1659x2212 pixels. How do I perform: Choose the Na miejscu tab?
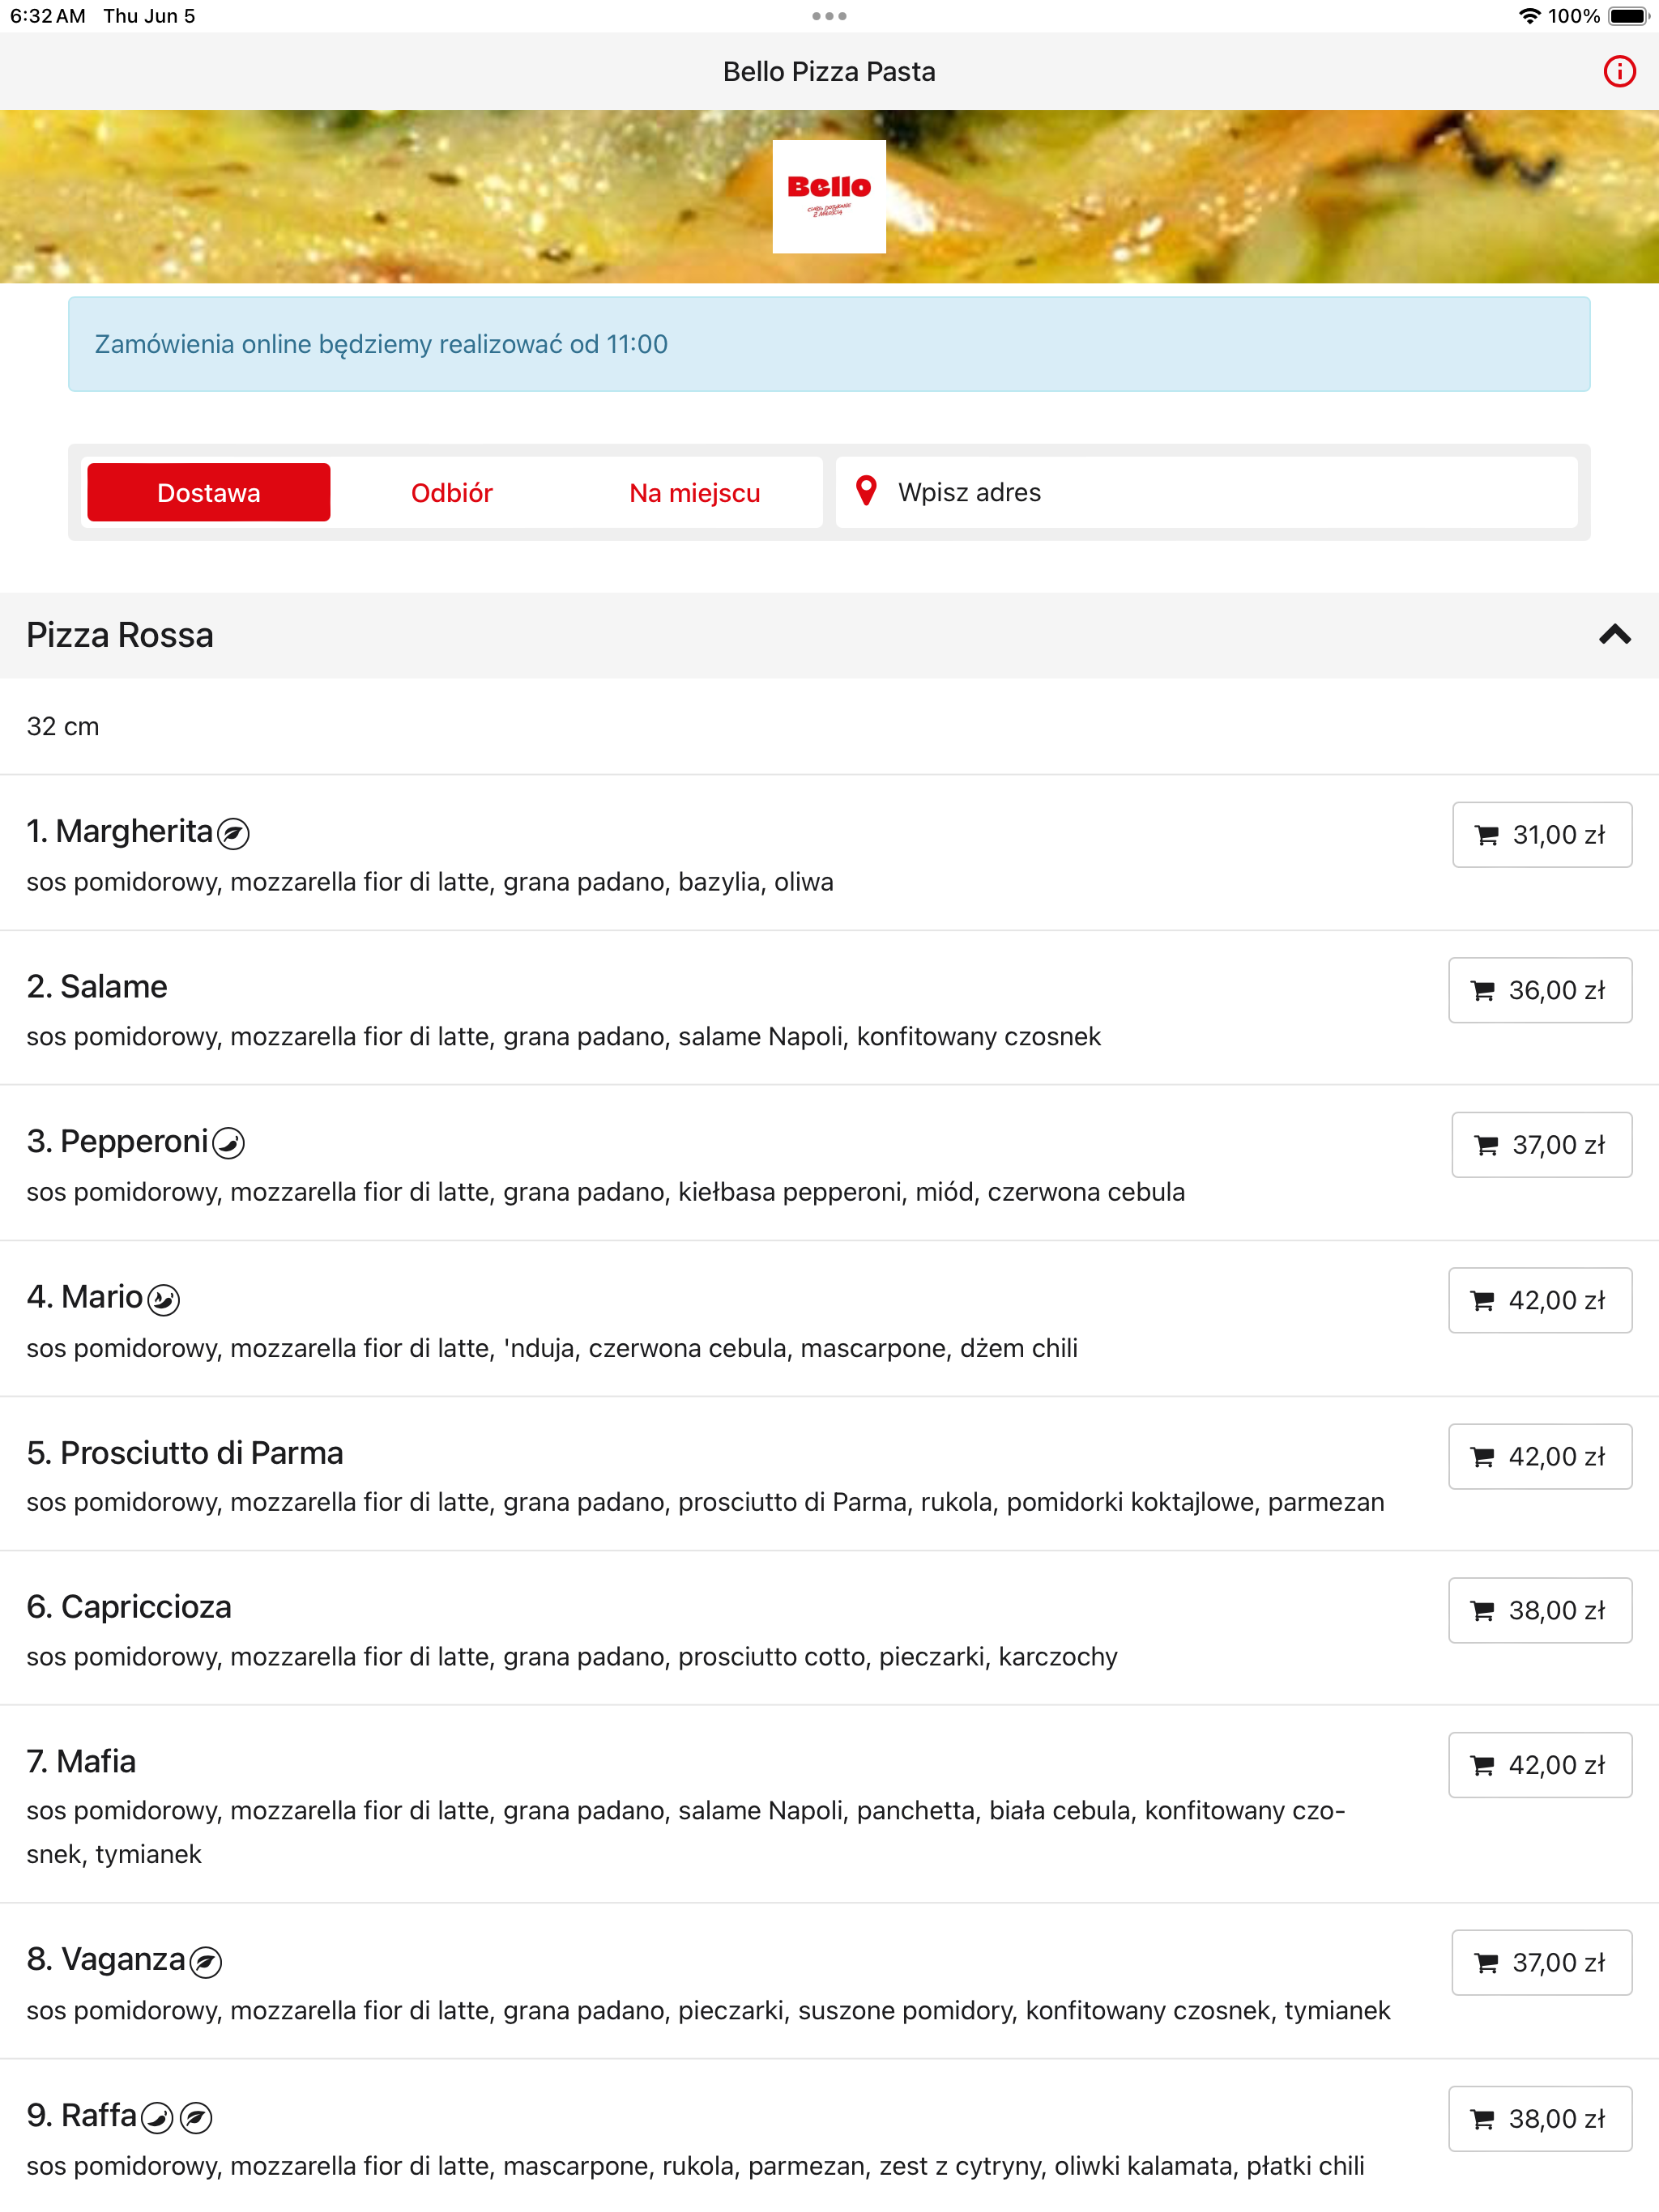pyautogui.click(x=694, y=492)
